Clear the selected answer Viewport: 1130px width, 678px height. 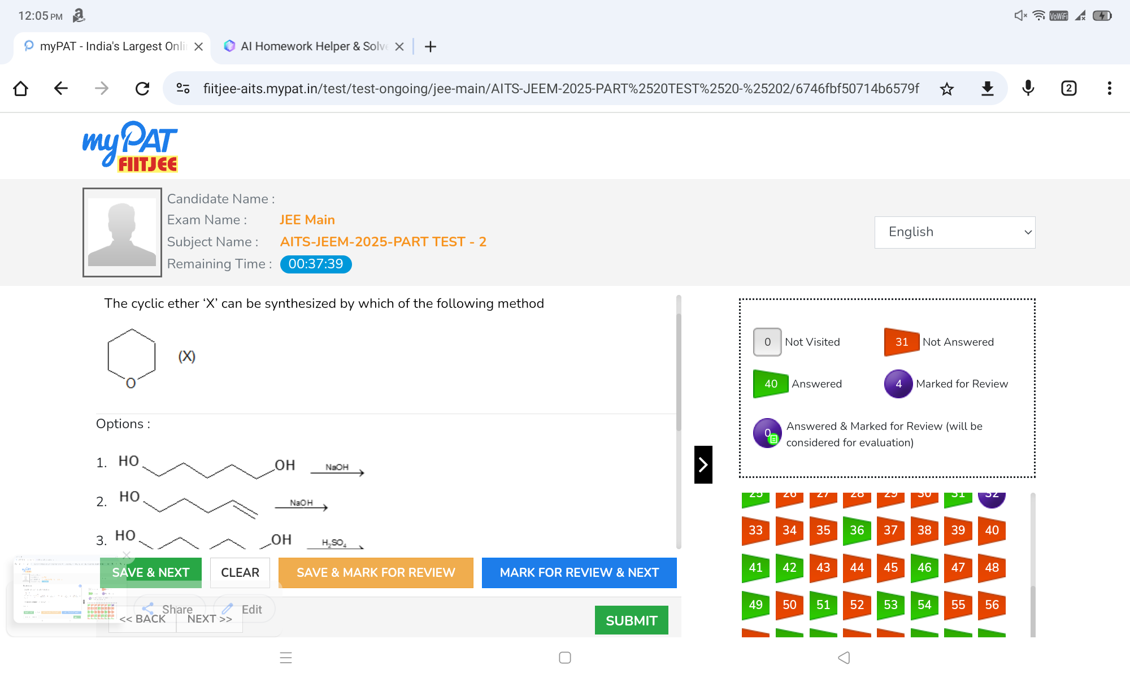point(240,573)
